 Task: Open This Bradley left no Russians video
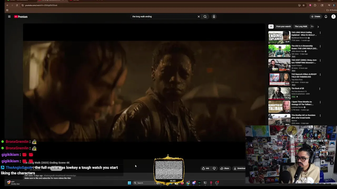(x=279, y=120)
